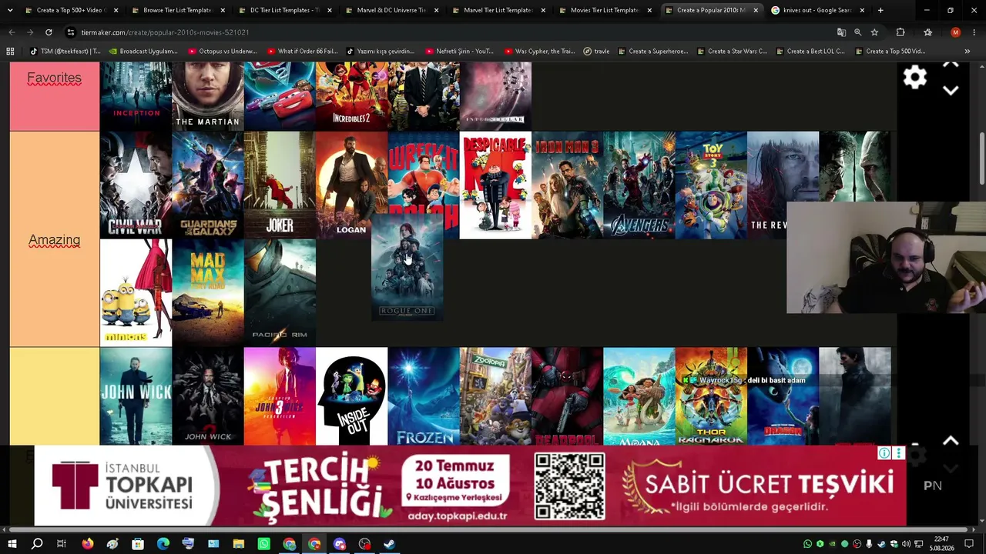Select the Inception poster in Favorites
The width and height of the screenshot is (986, 554).
coord(136,96)
